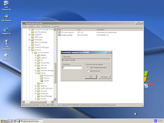Click the clock showing 22:06
The image size is (164, 123).
(x=160, y=121)
